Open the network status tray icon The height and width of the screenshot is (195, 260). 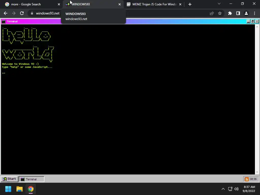tap(230, 189)
